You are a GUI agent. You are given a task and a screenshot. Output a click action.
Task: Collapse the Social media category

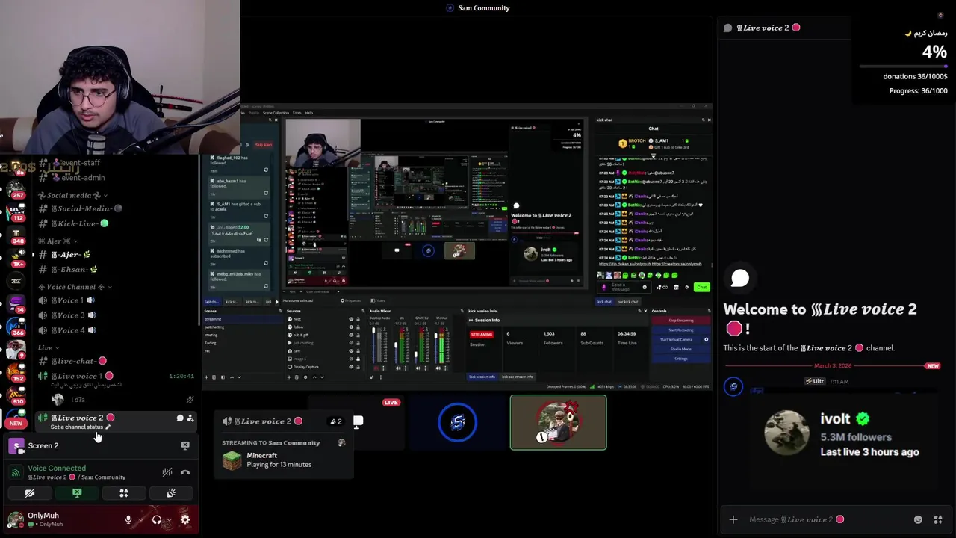[70, 195]
